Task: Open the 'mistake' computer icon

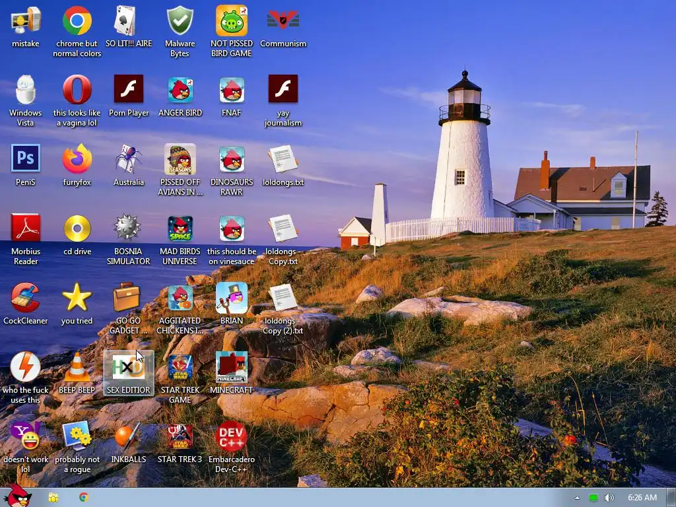Action: (x=26, y=20)
